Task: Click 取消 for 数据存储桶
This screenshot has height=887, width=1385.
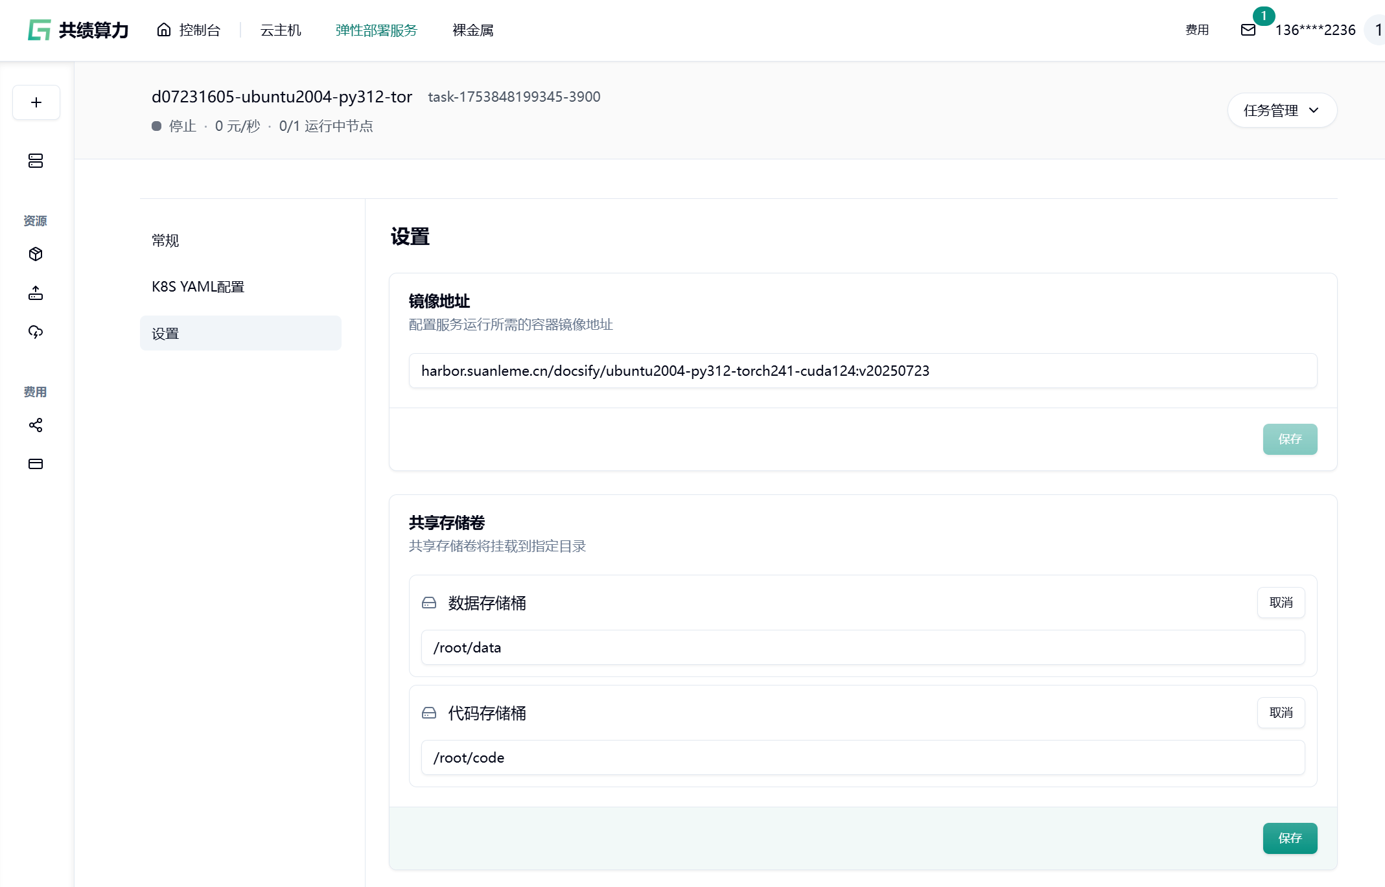Action: pyautogui.click(x=1281, y=603)
